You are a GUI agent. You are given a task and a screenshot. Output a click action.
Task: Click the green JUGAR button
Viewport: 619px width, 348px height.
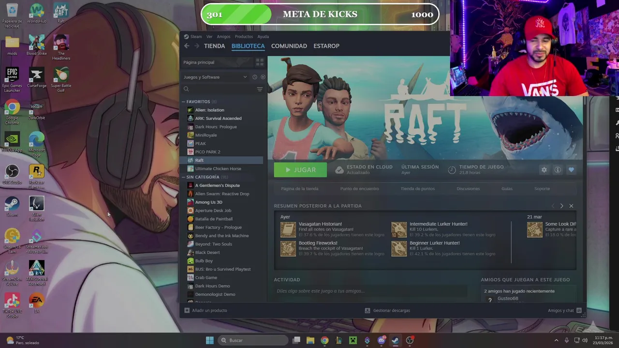(x=300, y=170)
